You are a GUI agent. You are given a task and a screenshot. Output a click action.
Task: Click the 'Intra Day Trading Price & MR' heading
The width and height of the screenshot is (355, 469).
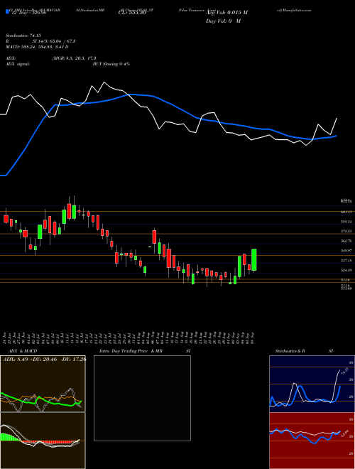click(131, 351)
